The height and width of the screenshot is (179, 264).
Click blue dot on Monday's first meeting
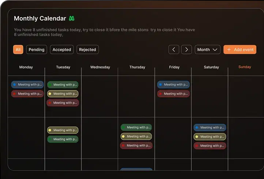15,85
